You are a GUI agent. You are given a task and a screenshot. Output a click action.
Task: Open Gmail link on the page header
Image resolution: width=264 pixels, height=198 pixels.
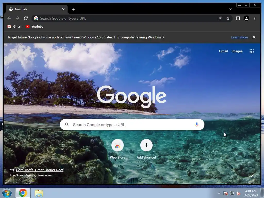(x=223, y=51)
